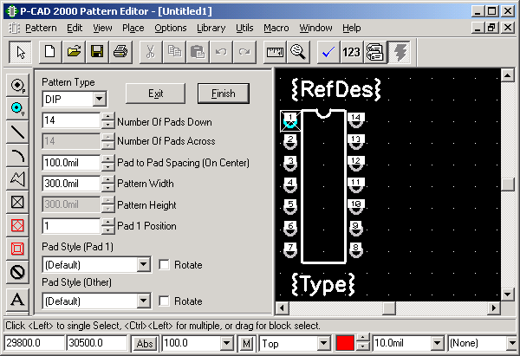
Task: Decrease Pad to Pad Spacing spinner
Action: [107, 166]
